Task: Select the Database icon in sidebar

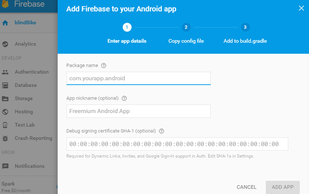Action: click(x=5, y=85)
